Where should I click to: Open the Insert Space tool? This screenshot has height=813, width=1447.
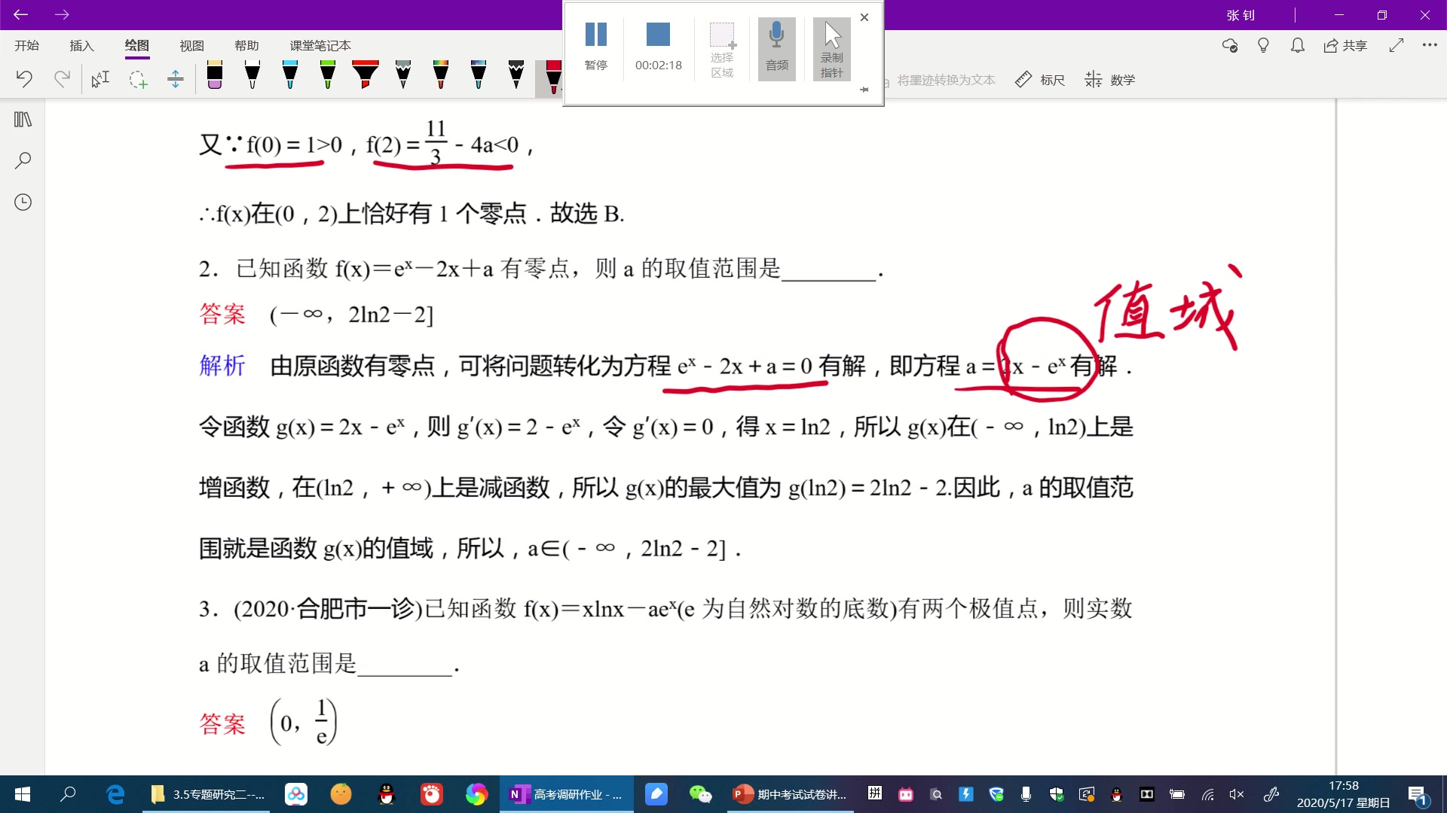click(176, 78)
